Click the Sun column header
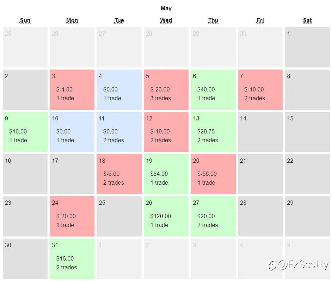 25,20
